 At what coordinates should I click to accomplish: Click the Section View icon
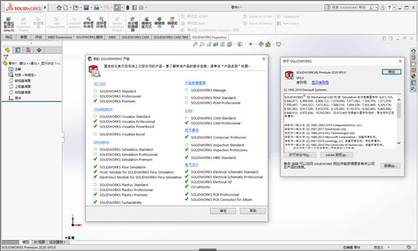216,45
